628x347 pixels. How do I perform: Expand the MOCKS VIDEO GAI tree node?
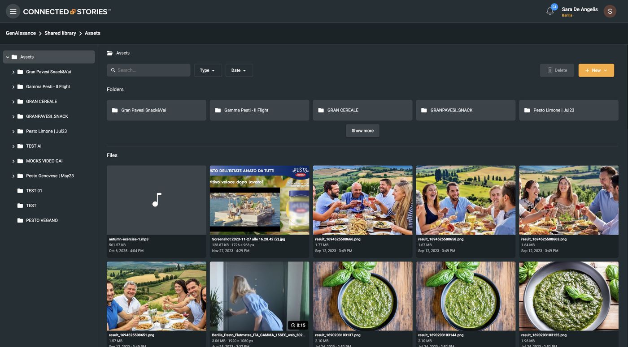coord(13,161)
